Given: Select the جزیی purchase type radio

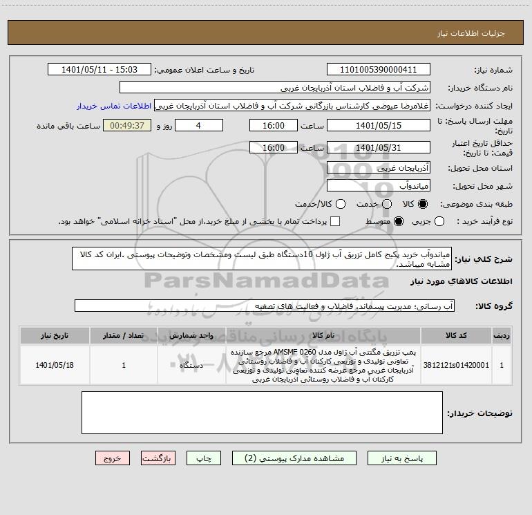Looking at the screenshot, I should click(439, 221).
